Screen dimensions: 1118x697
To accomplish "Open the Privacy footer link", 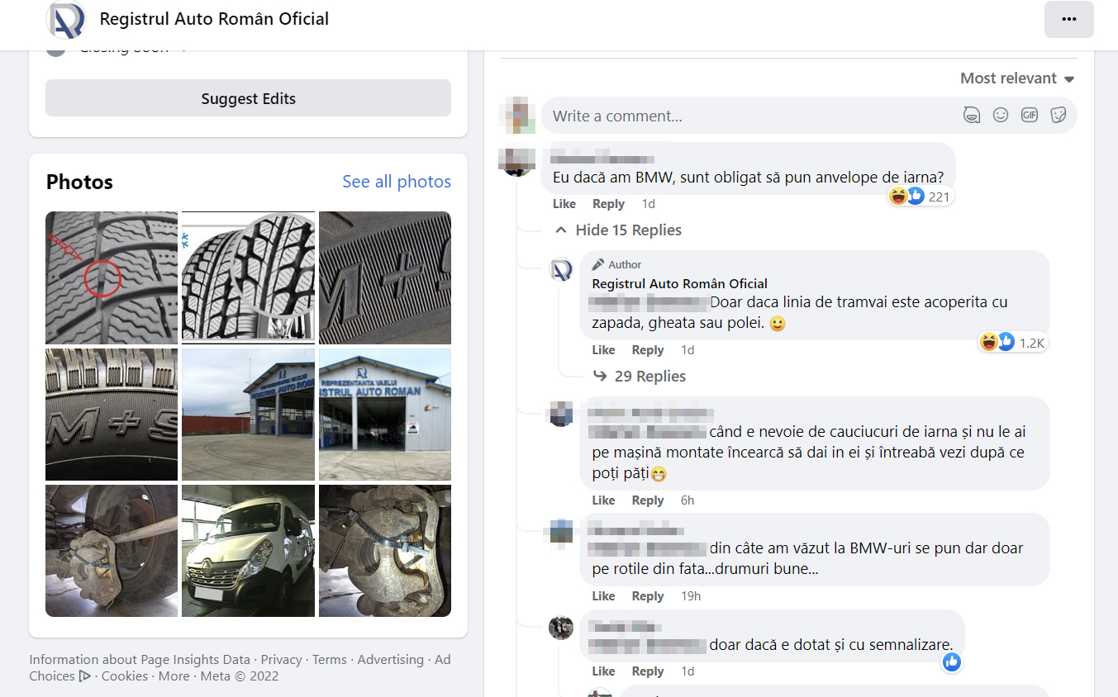I will (x=281, y=660).
